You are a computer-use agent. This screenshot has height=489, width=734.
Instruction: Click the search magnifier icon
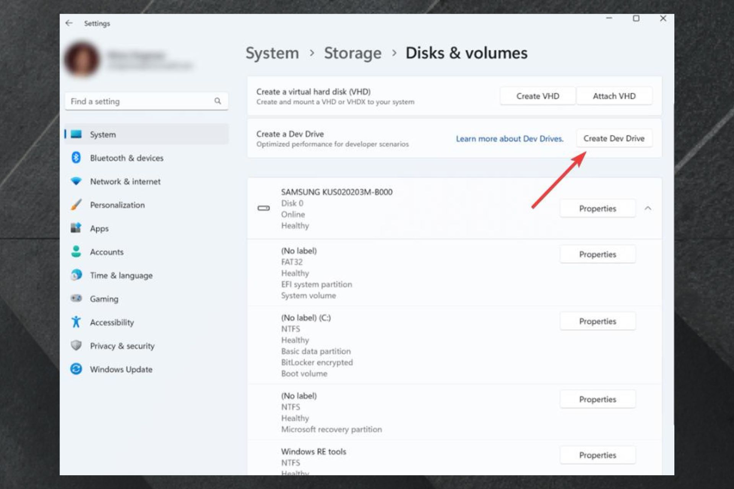click(x=218, y=101)
